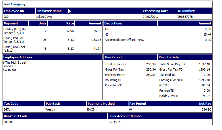
Task: Click units value 26
Action: tap(45, 40)
